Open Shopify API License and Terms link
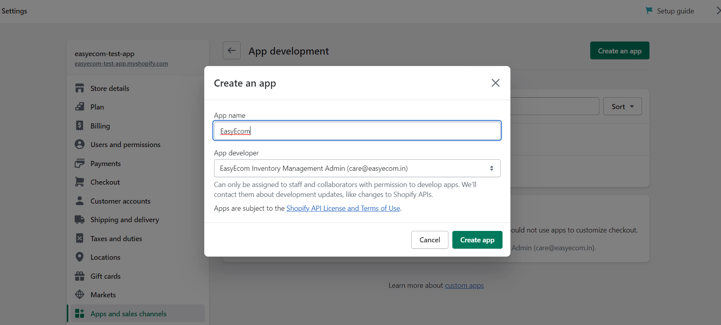 [343, 208]
